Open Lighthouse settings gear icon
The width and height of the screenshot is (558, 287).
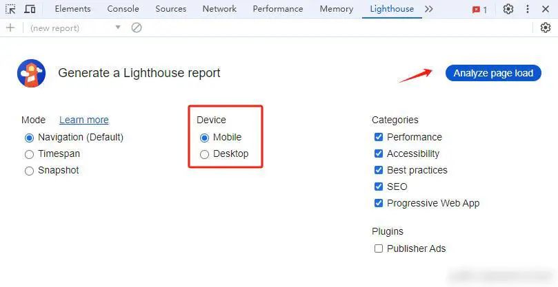546,28
